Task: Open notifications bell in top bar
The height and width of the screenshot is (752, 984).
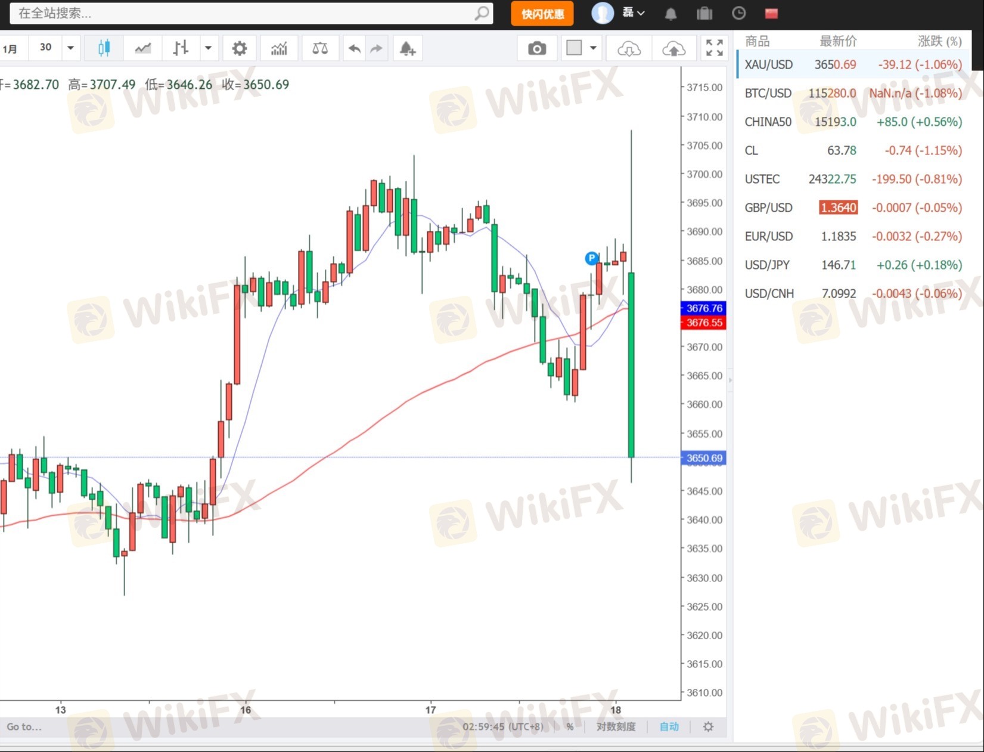Action: point(671,14)
